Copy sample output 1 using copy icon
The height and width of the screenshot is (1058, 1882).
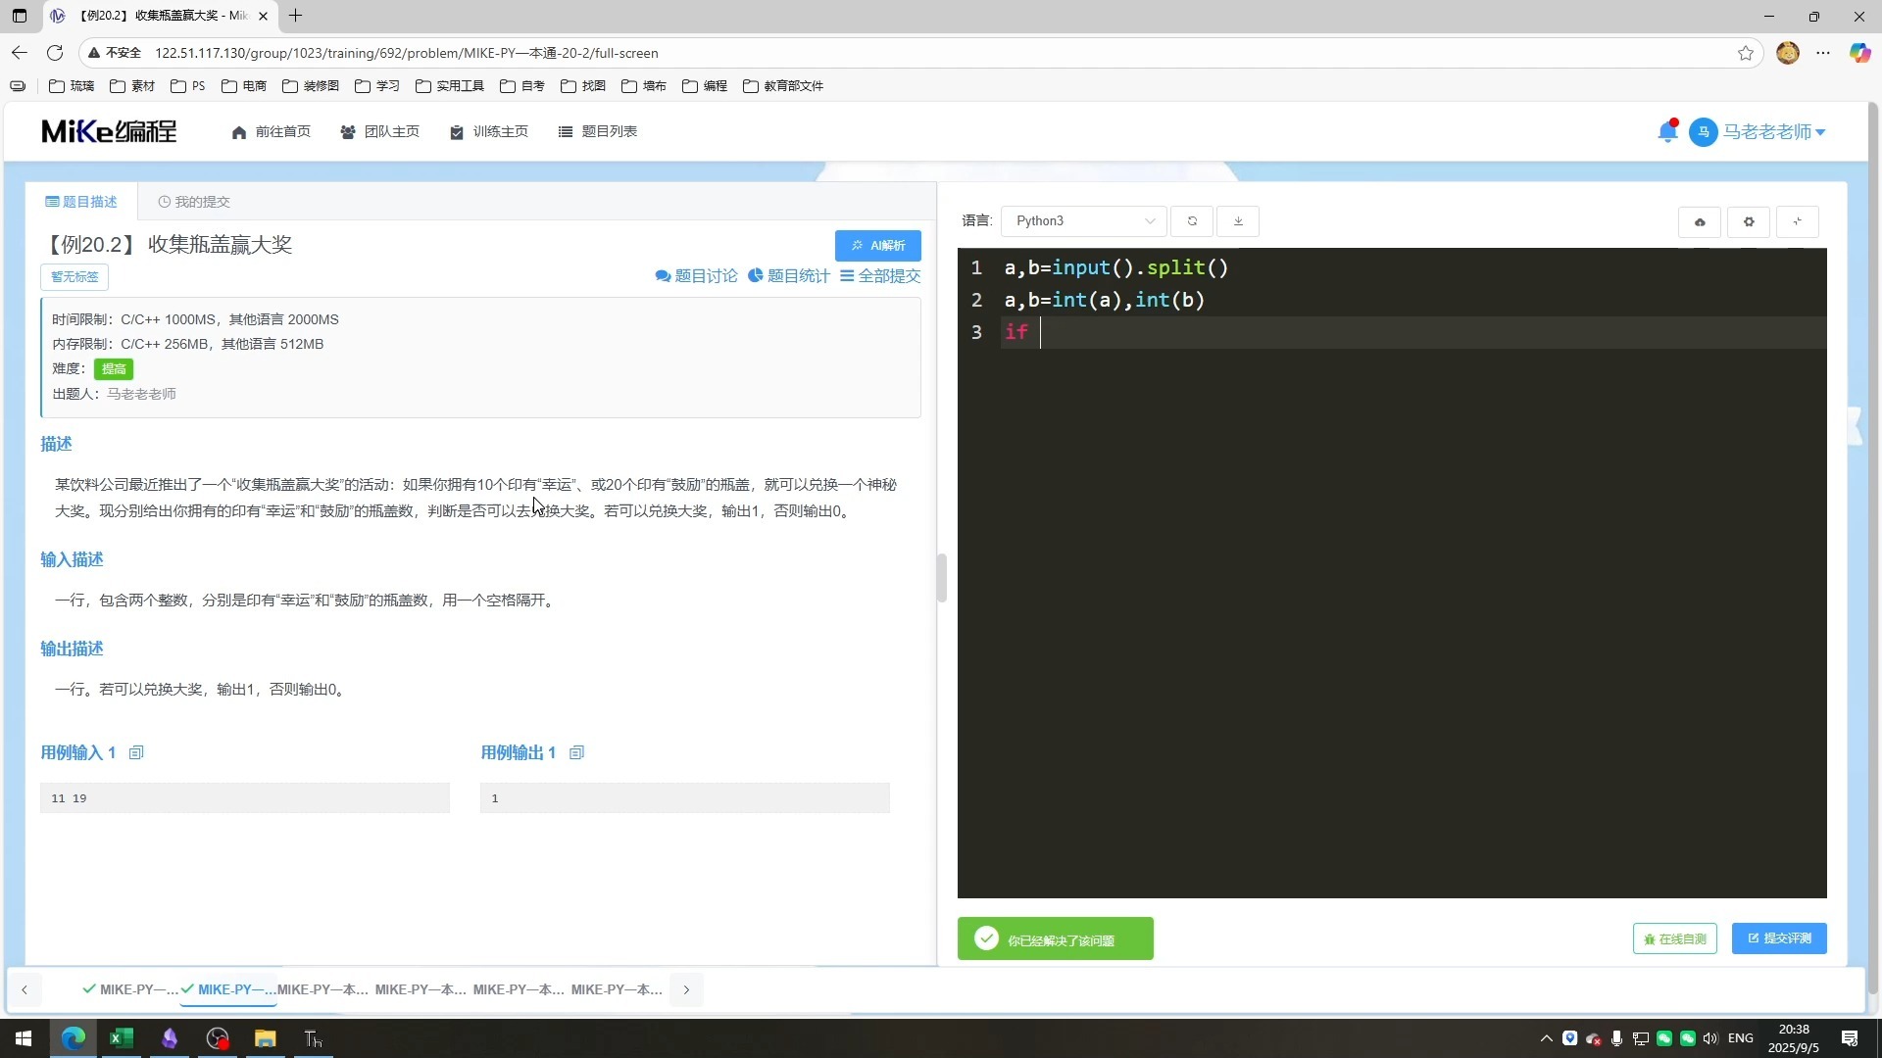tap(576, 753)
